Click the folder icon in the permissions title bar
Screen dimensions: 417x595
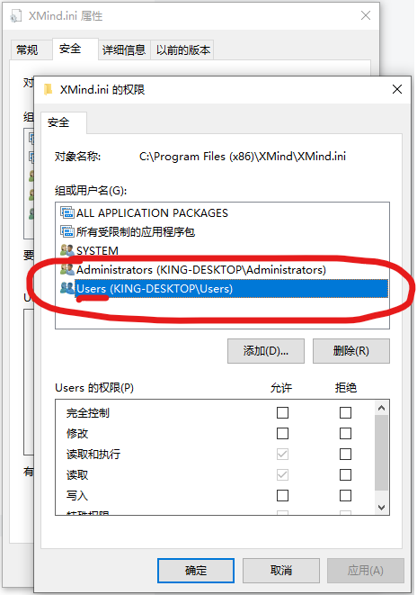(x=49, y=89)
